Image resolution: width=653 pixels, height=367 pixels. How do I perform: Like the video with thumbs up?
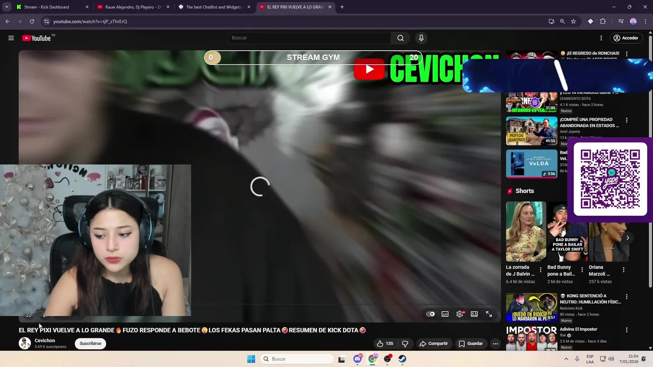click(385, 344)
